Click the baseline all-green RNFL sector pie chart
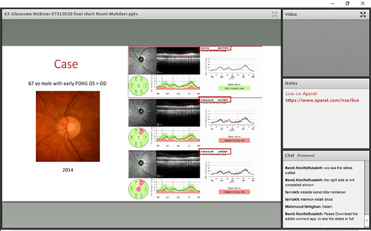The height and width of the screenshot is (231, 371). click(139, 85)
